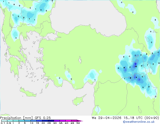The height and width of the screenshot is (124, 160).
Task: Click the '15..18 UTC' time range text
Action: tap(133, 118)
